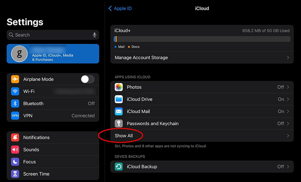Tap the Screen Time hourglass icon

click(x=15, y=174)
